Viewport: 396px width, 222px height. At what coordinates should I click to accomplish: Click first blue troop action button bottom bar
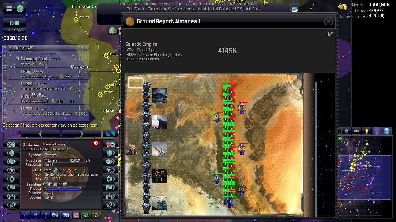point(26,215)
